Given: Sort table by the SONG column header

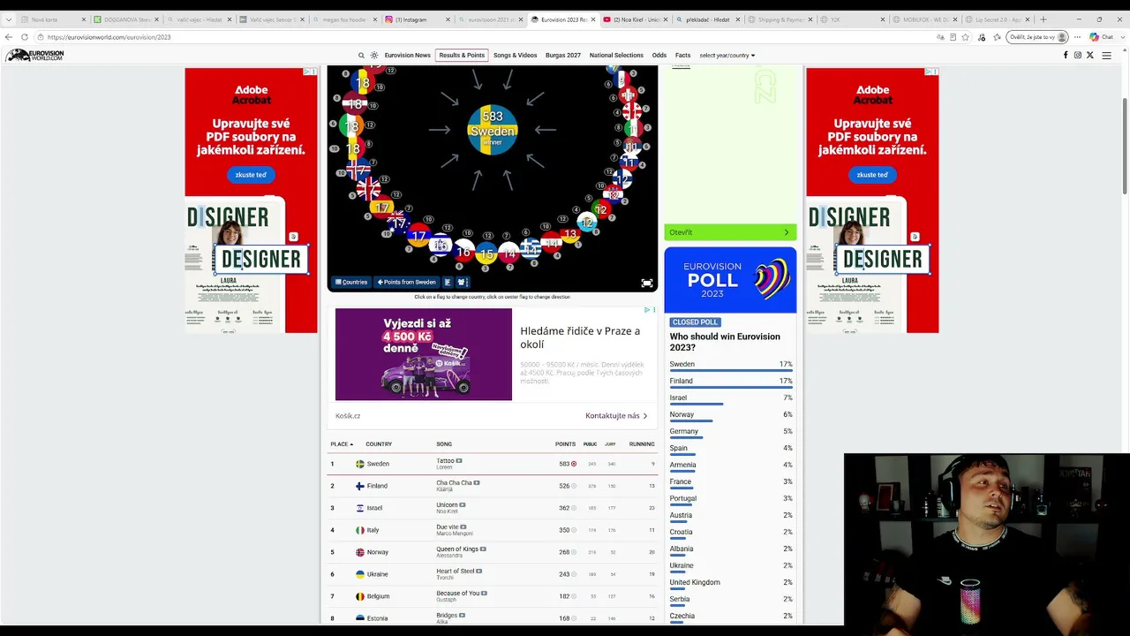Looking at the screenshot, I should (x=444, y=444).
